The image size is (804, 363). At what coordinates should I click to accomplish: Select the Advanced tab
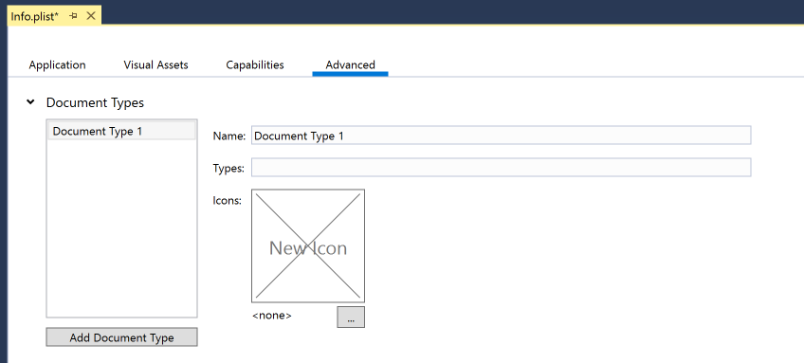coord(350,65)
